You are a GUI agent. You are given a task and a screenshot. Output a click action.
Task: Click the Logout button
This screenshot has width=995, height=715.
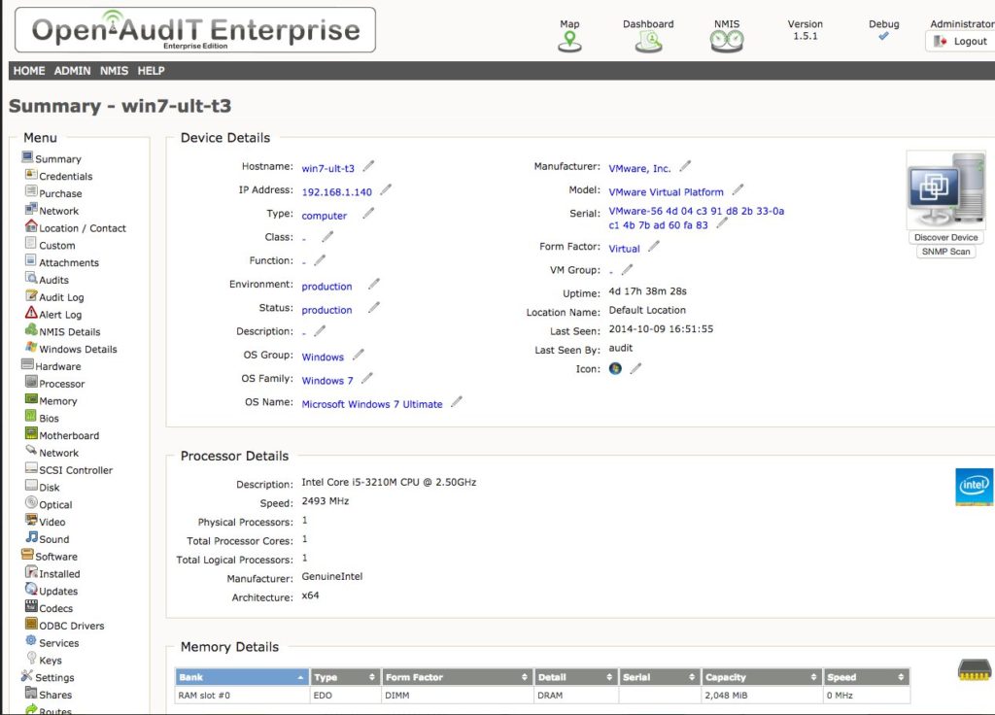click(x=961, y=41)
